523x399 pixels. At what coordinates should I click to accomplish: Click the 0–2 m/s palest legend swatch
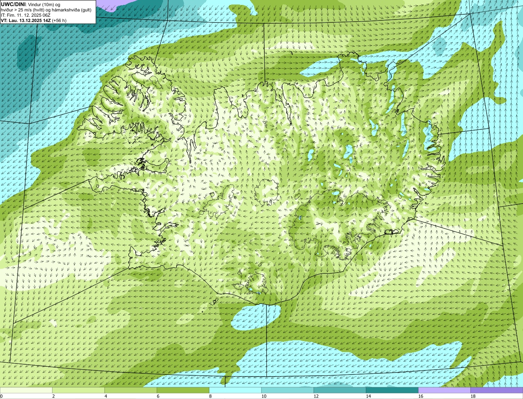[x=26, y=390]
